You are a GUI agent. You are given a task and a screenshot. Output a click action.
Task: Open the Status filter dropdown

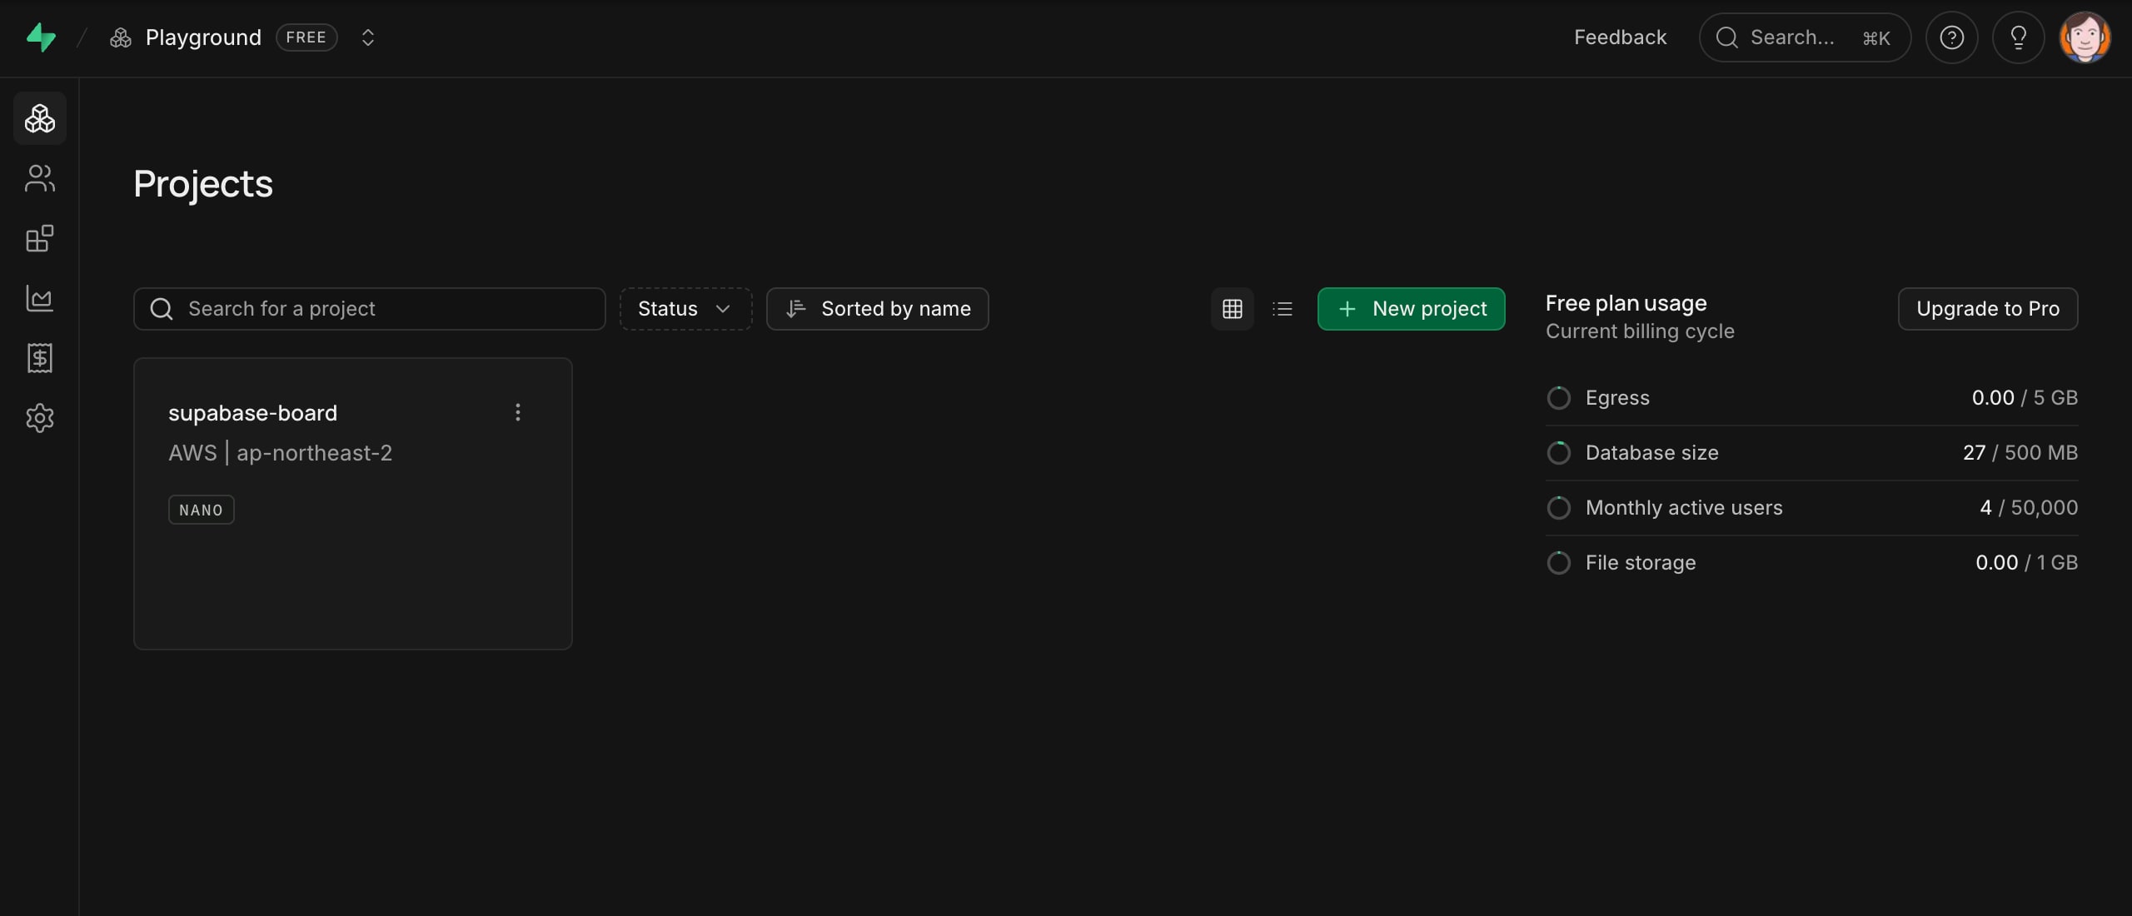pos(685,309)
